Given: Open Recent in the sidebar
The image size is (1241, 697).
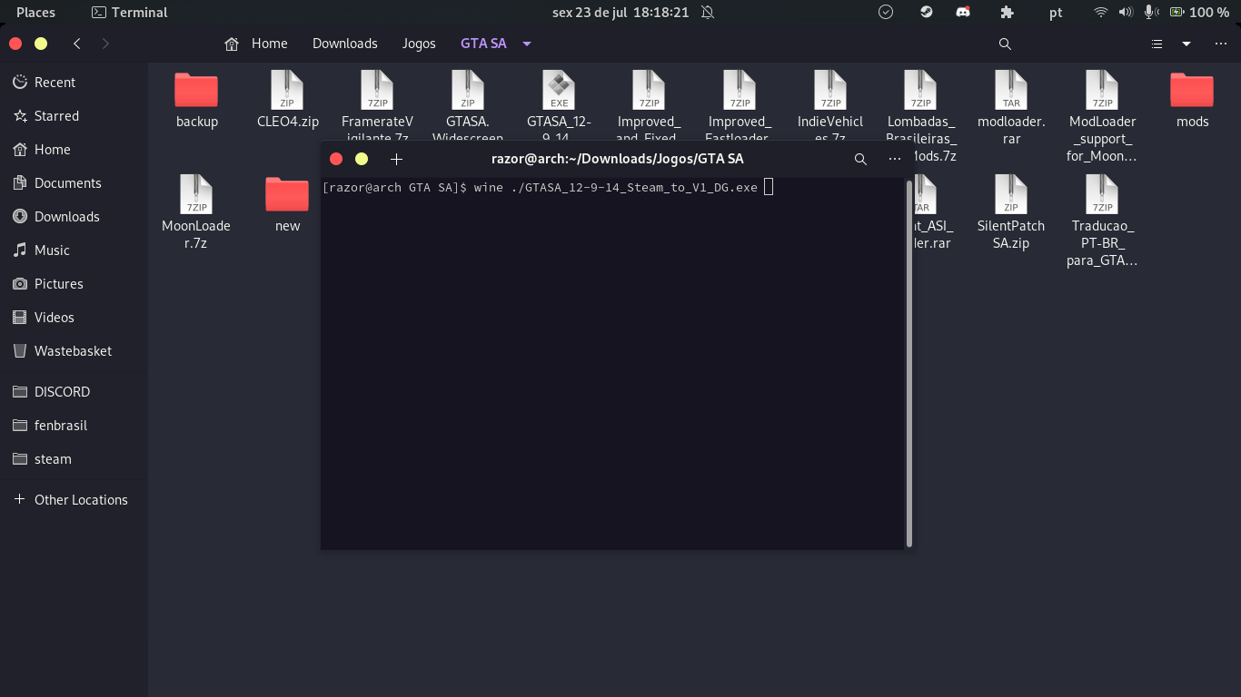Looking at the screenshot, I should pyautogui.click(x=74, y=83).
